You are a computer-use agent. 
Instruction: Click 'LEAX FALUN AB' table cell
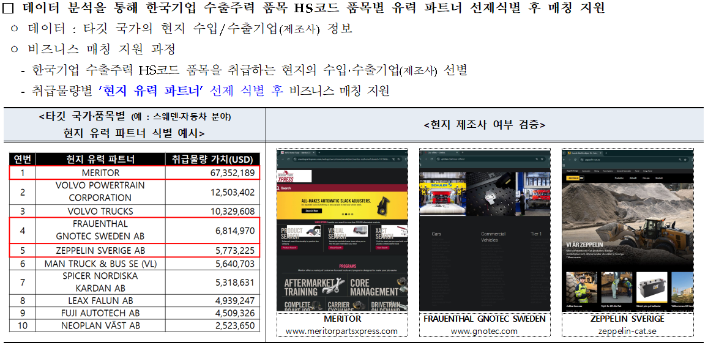click(100, 301)
